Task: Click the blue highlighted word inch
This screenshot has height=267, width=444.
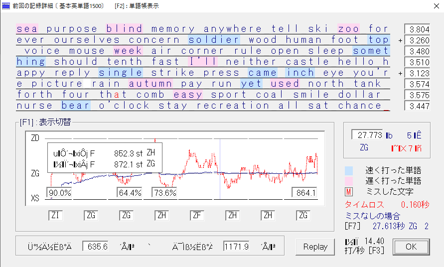Action: coord(300,73)
